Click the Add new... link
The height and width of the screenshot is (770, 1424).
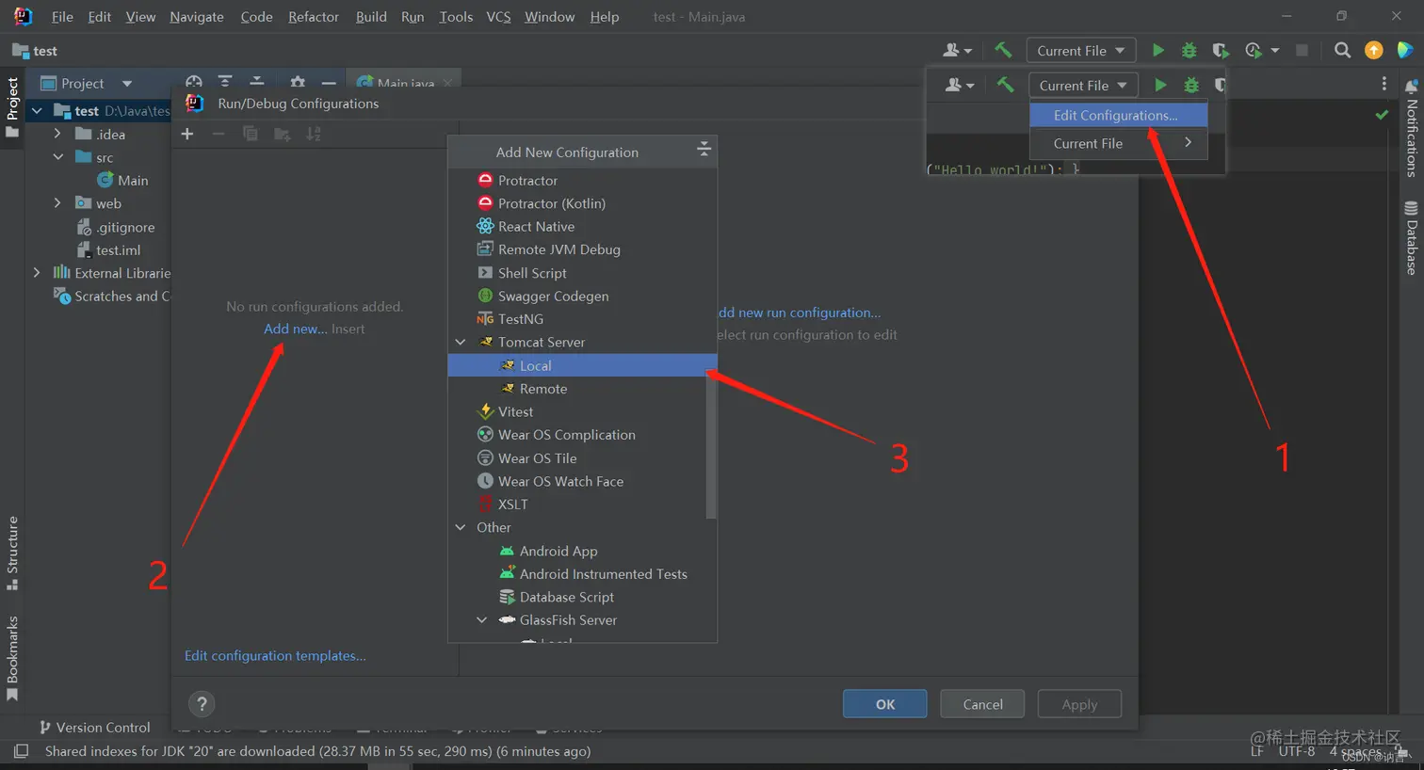296,329
